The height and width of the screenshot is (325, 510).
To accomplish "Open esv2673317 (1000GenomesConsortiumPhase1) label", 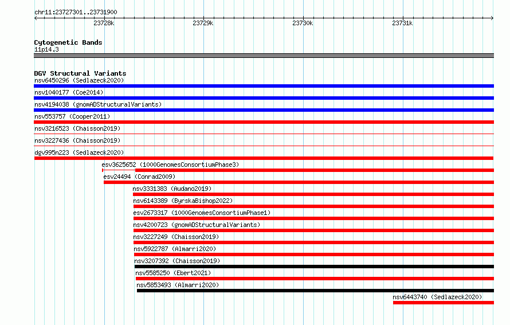I will pyautogui.click(x=202, y=213).
